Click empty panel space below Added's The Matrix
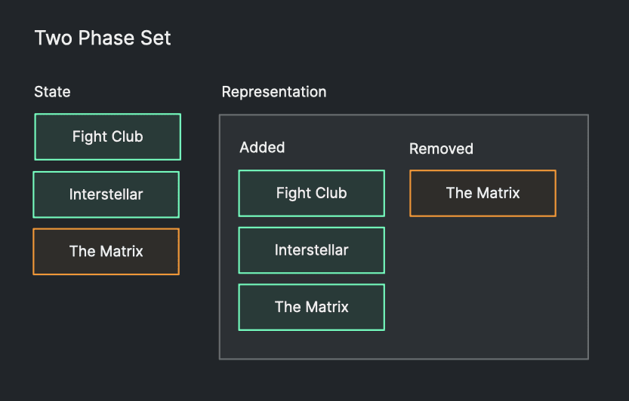 (311, 344)
